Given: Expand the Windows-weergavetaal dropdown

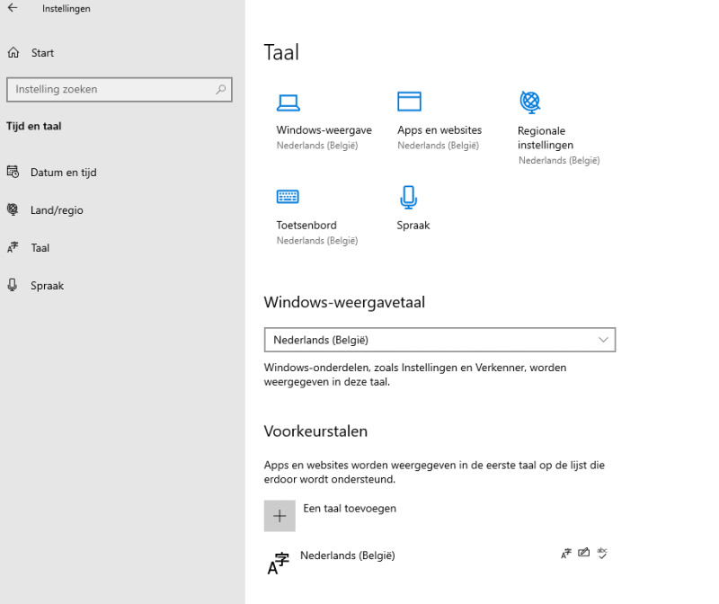Looking at the screenshot, I should [x=439, y=340].
